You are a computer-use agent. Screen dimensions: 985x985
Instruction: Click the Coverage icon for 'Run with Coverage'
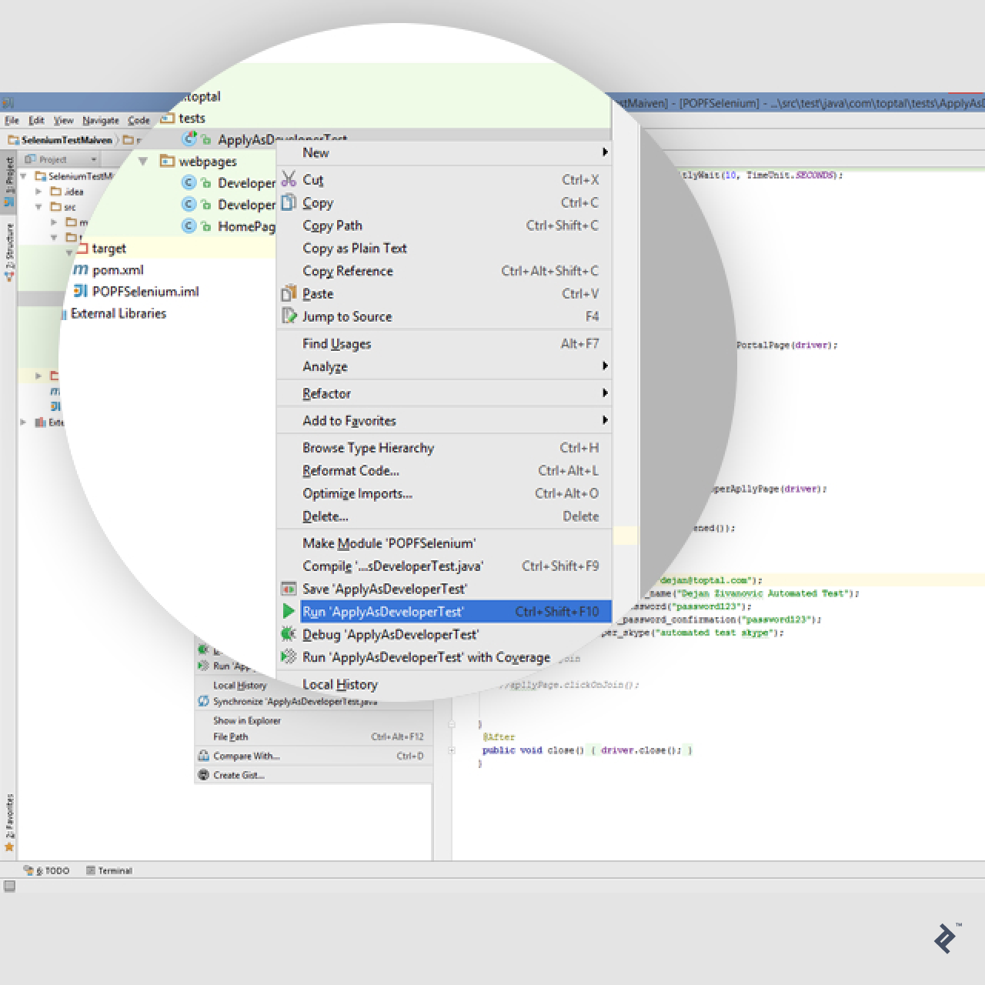[x=289, y=657]
